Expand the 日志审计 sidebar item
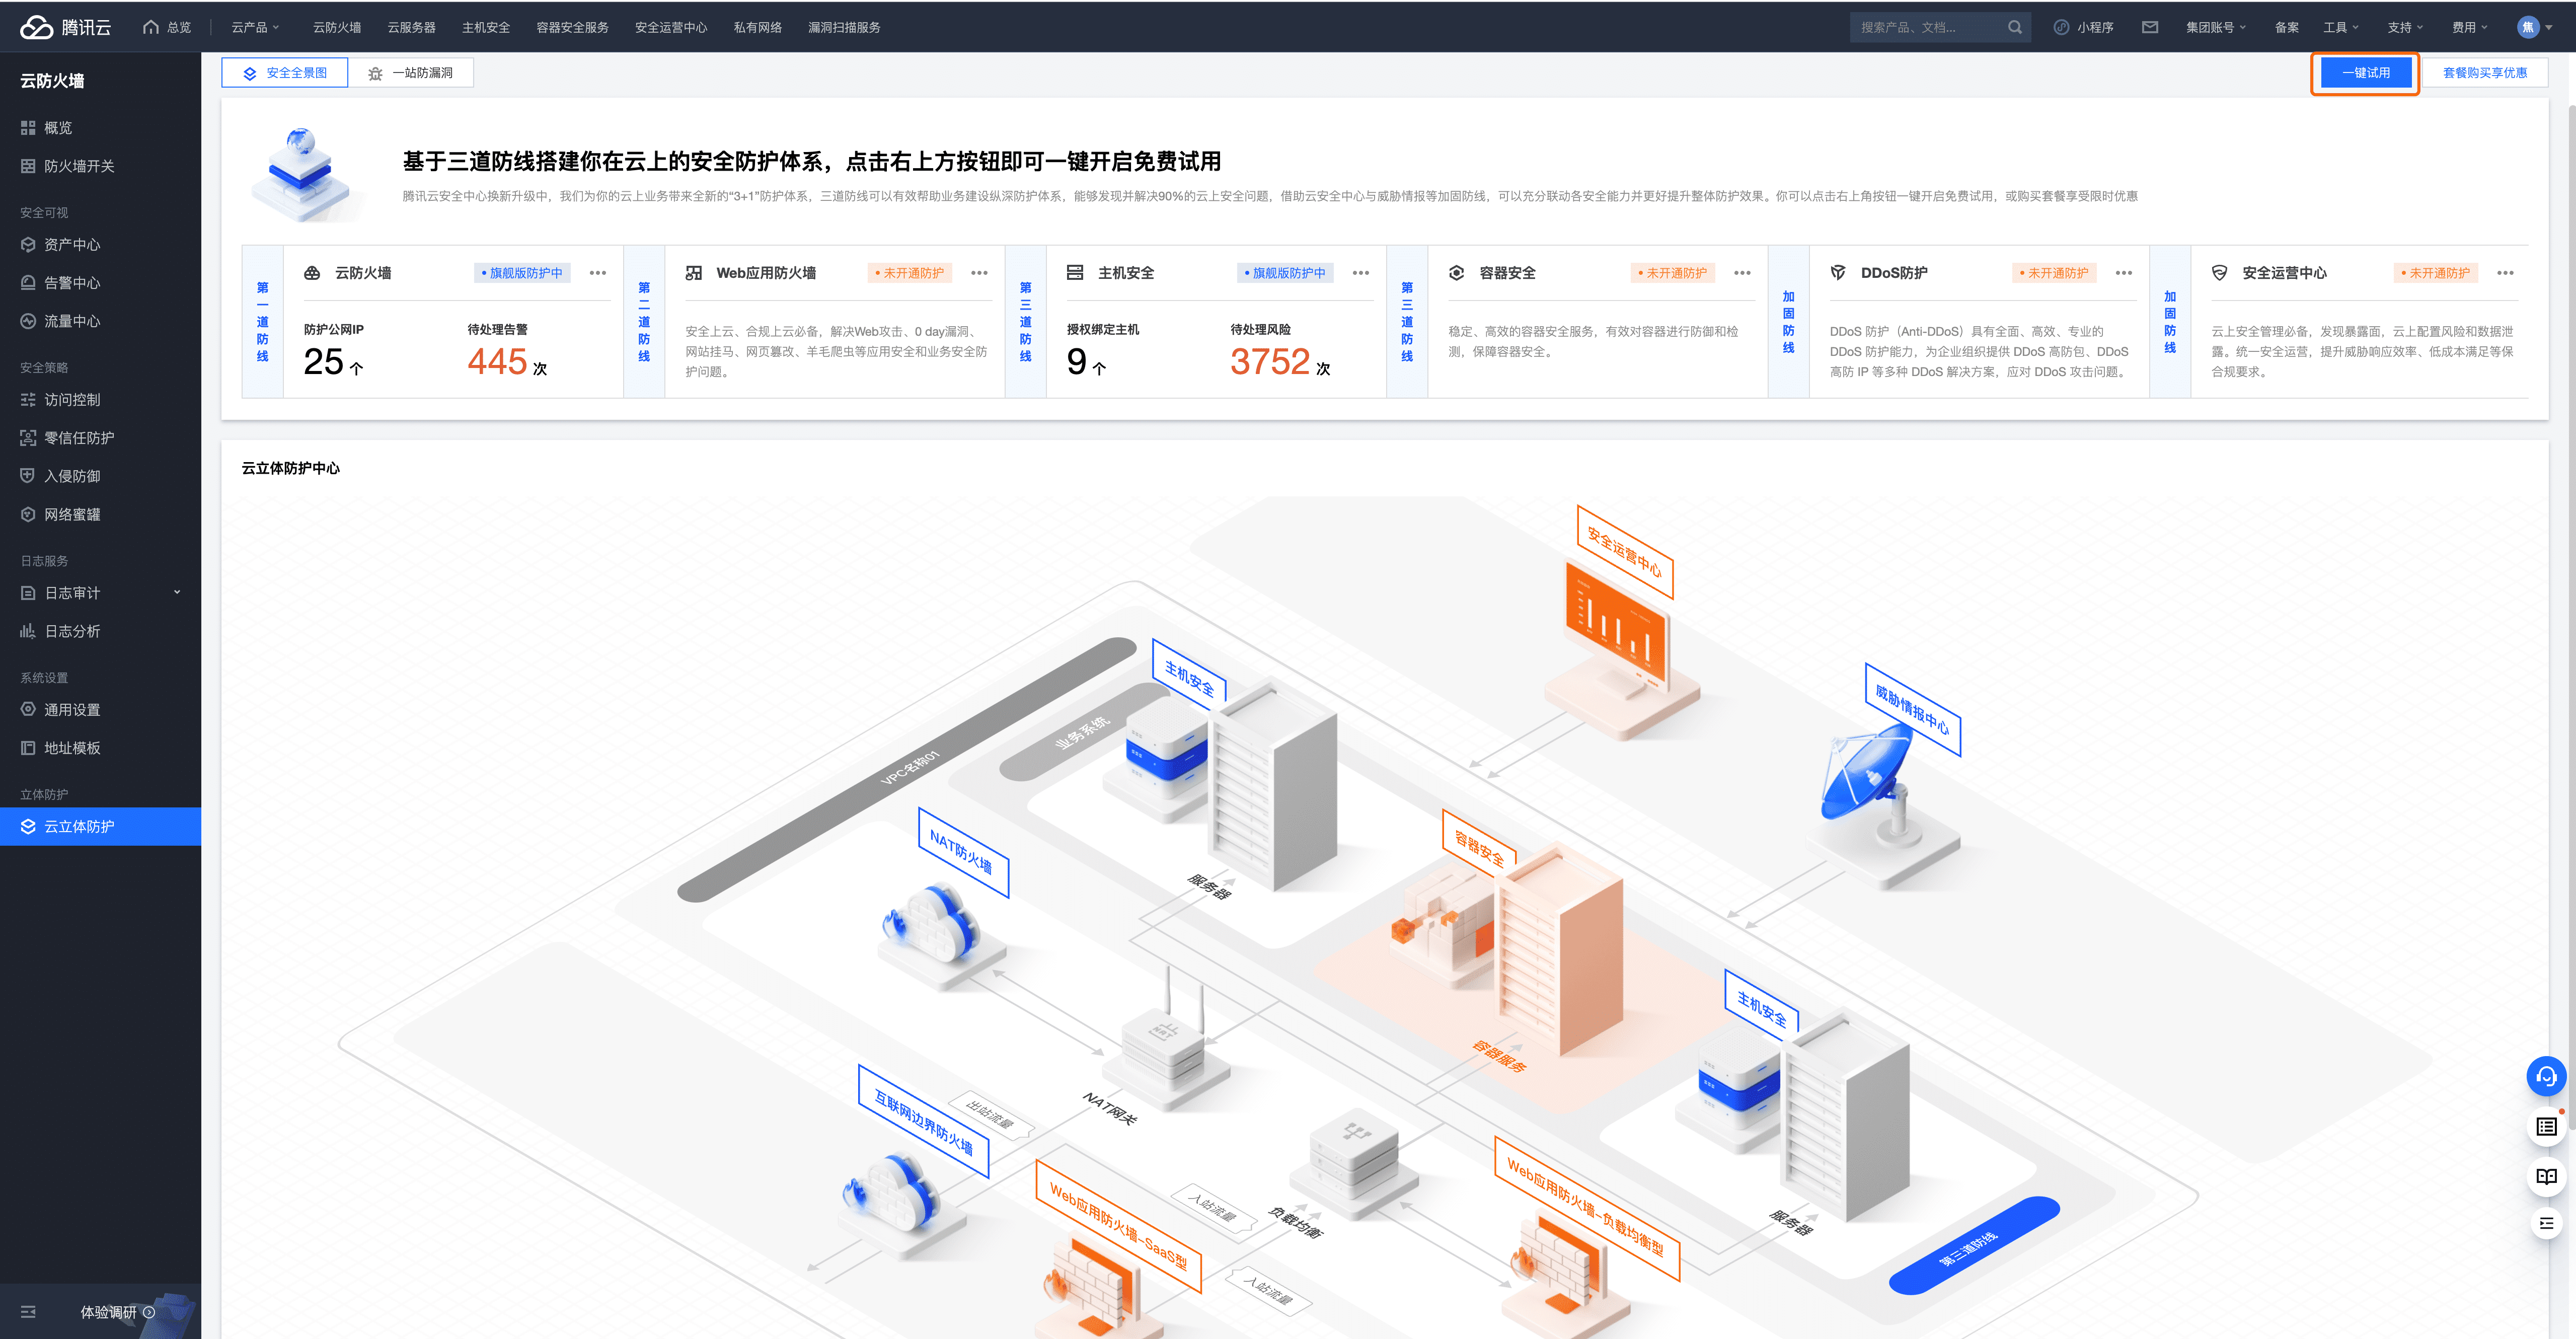 tap(100, 593)
